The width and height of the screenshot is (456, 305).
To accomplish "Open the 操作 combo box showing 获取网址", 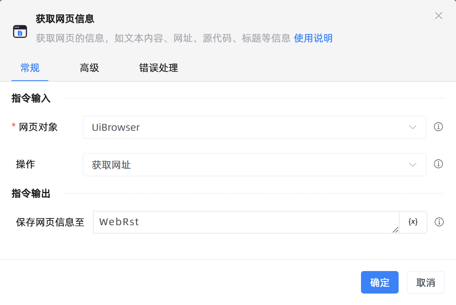I will [254, 164].
